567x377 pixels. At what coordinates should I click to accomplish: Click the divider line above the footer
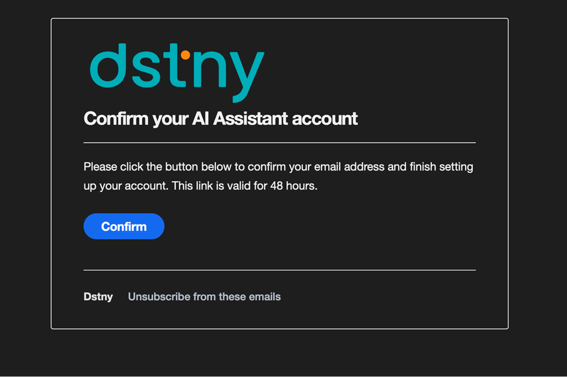point(280,270)
